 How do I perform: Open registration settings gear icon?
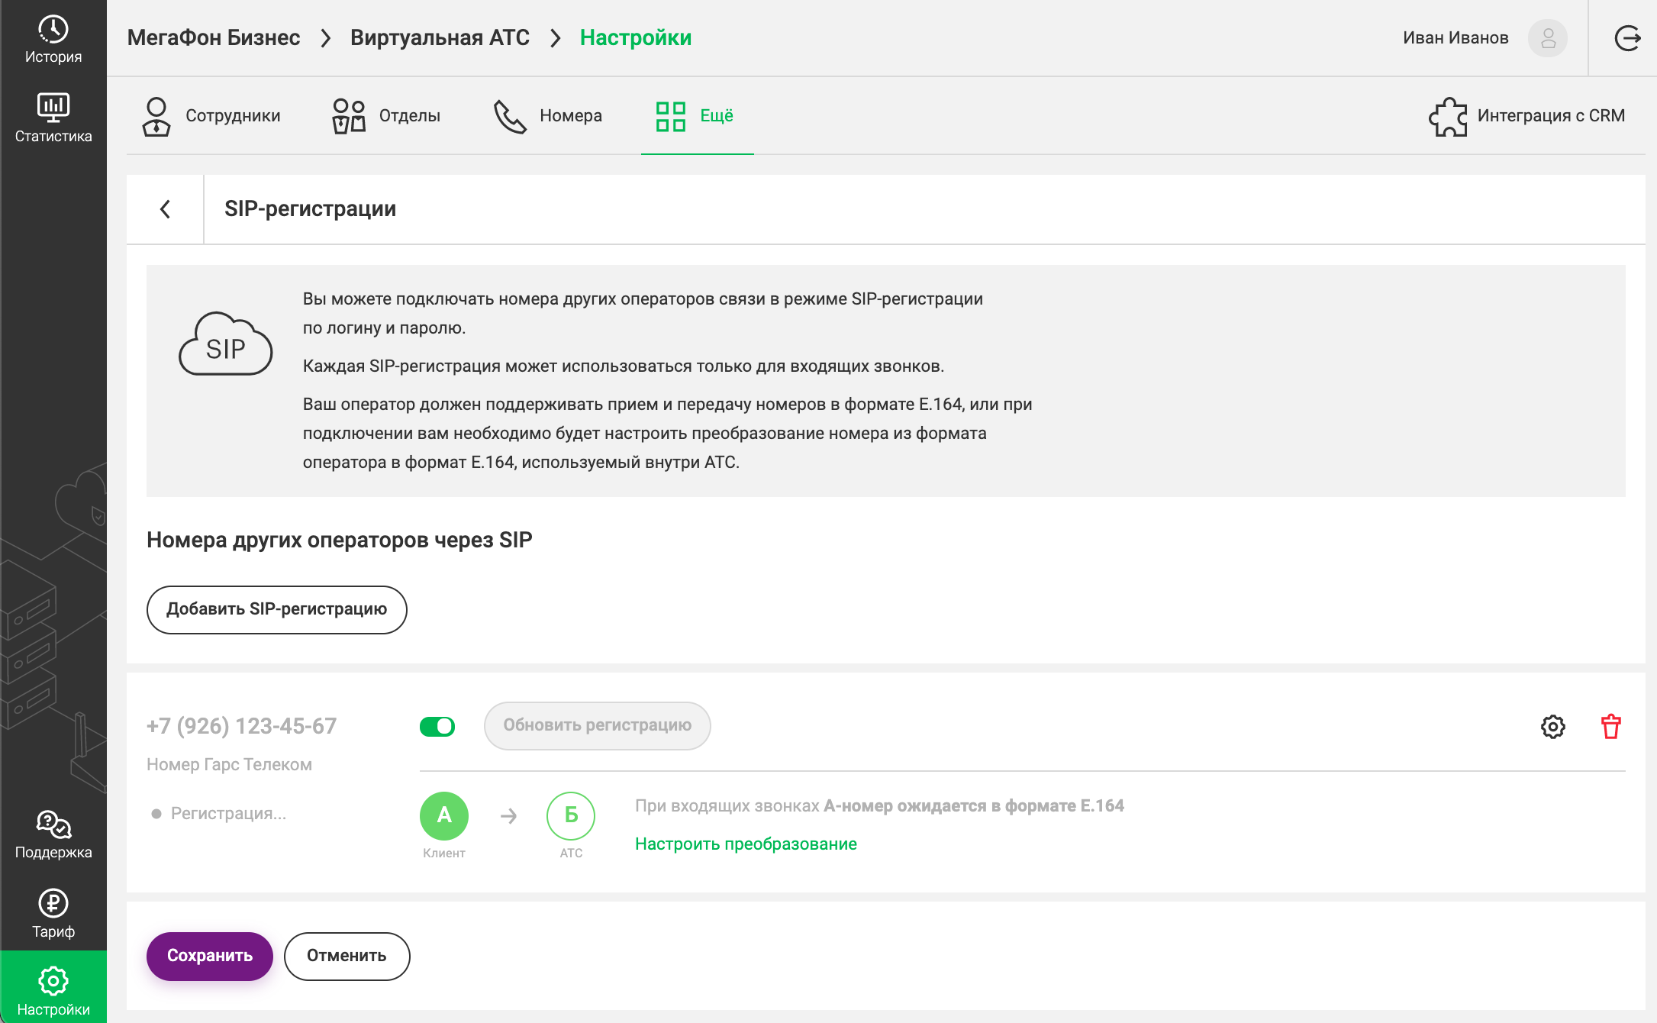click(x=1552, y=727)
